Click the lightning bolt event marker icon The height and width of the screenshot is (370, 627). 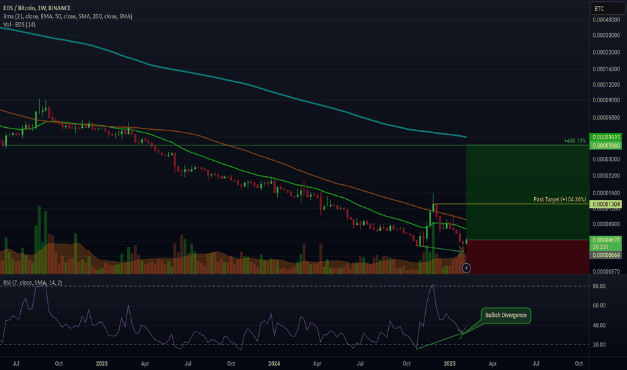click(x=466, y=268)
